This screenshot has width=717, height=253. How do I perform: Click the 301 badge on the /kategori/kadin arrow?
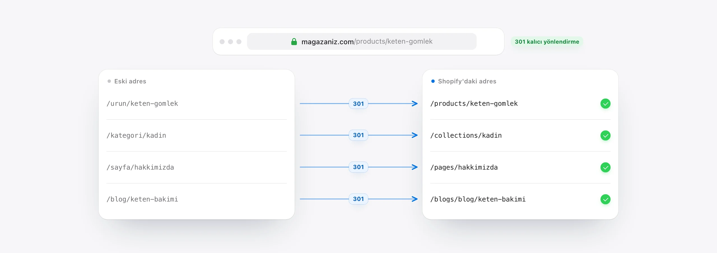[358, 135]
